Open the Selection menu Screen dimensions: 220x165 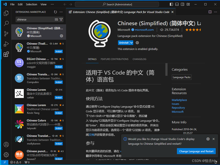pos(32,4)
